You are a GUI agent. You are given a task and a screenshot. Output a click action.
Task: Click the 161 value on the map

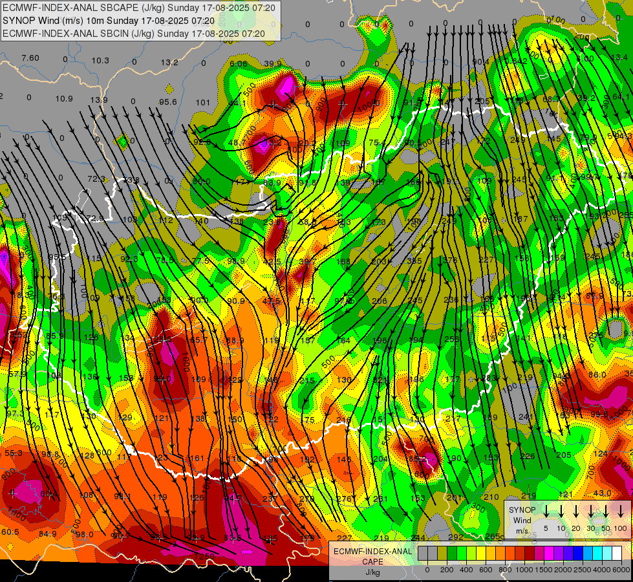[197, 458]
